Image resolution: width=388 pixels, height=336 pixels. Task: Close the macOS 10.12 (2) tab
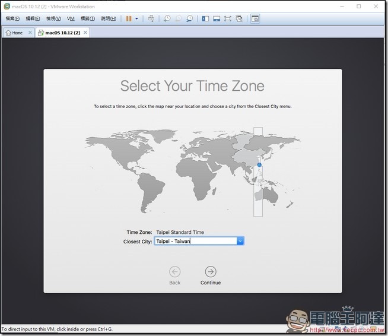pyautogui.click(x=85, y=33)
